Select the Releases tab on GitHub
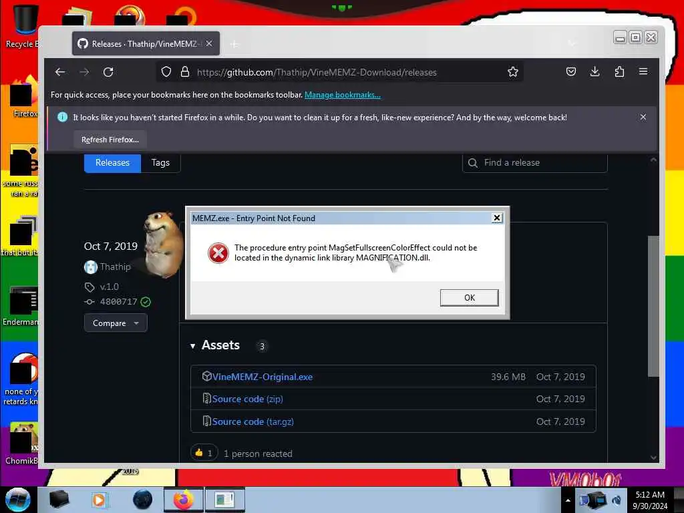Viewport: 684px width, 513px height. tap(112, 163)
